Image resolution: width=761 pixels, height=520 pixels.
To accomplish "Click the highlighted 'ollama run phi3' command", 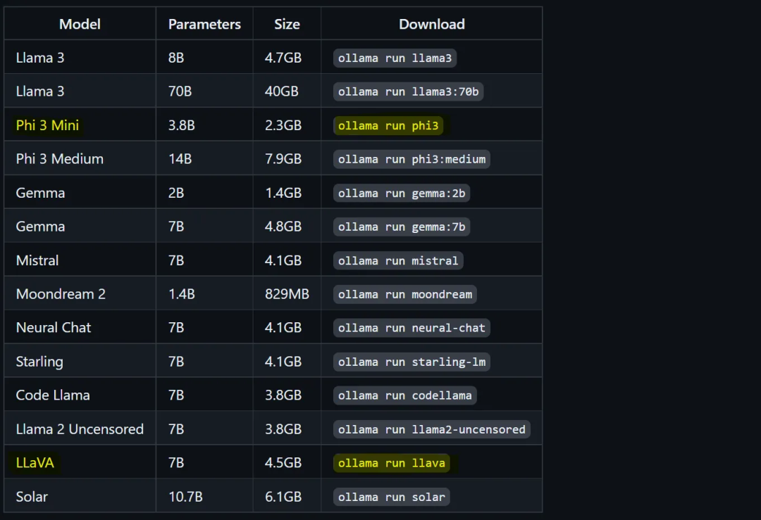I will point(388,125).
